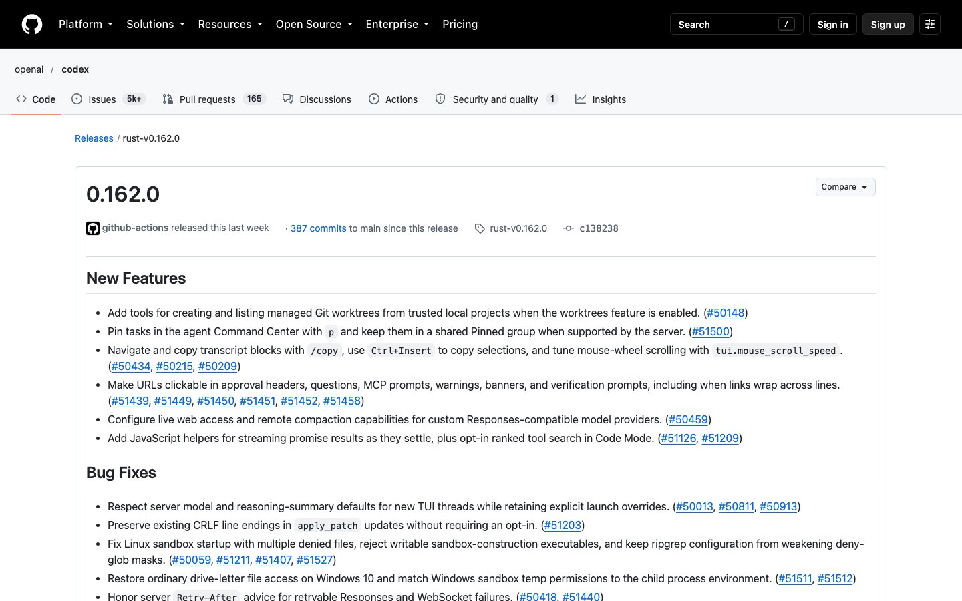Screen dimensions: 962x601
Task: Switch to the Issues tab
Action: (x=108, y=99)
